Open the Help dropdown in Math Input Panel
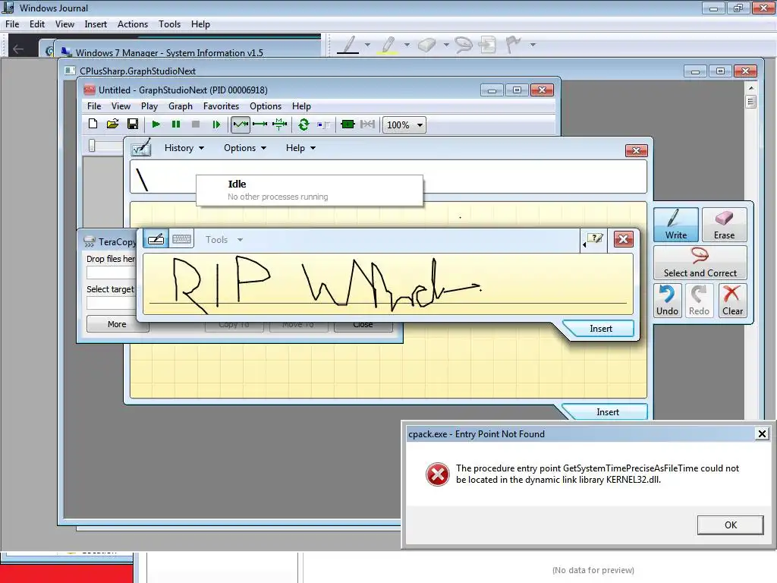Viewport: 777px width, 583px height. (300, 148)
